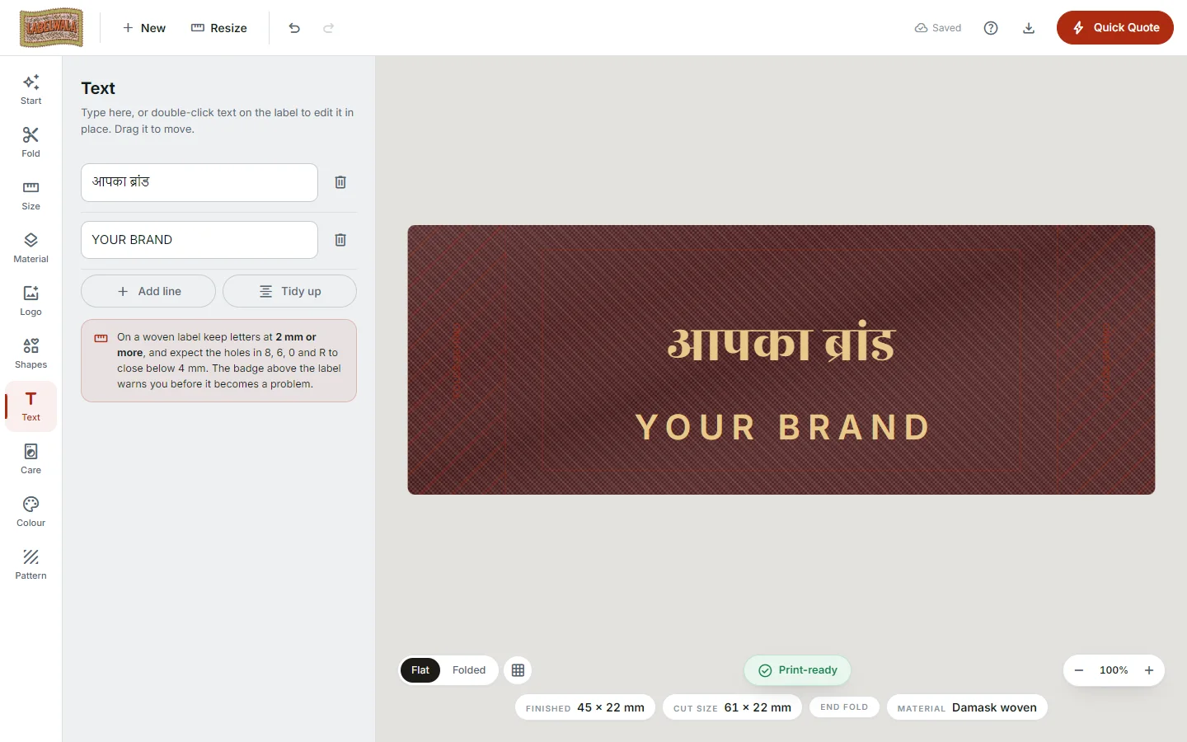
Task: Open the Colour palette panel
Action: [x=30, y=512]
